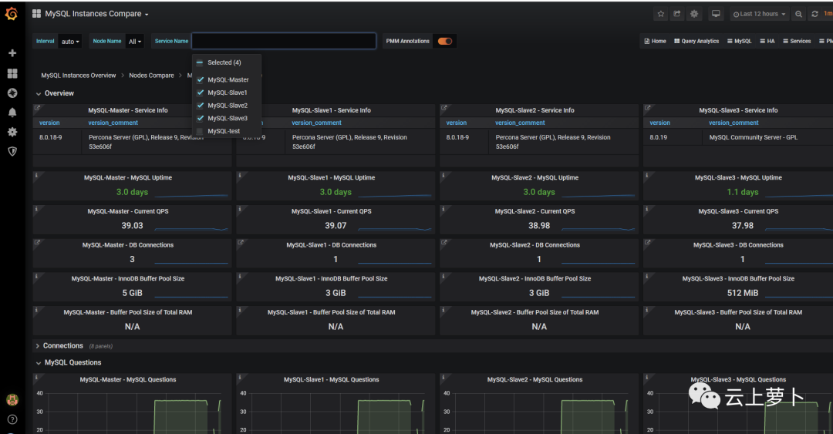The width and height of the screenshot is (833, 434).
Task: Click MySQL-Slave3 - DB Connections panel title
Action: [x=738, y=245]
